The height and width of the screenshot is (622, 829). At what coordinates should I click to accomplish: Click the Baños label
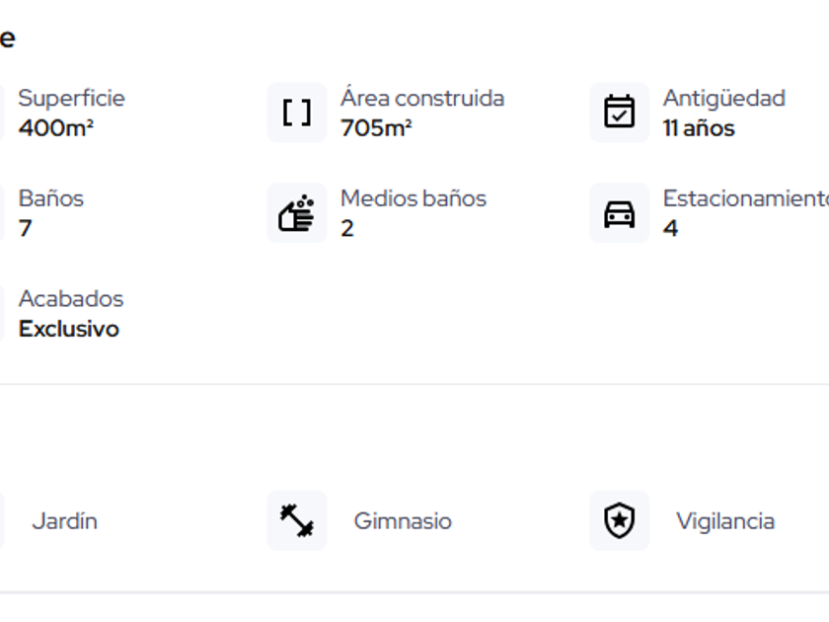(x=50, y=198)
